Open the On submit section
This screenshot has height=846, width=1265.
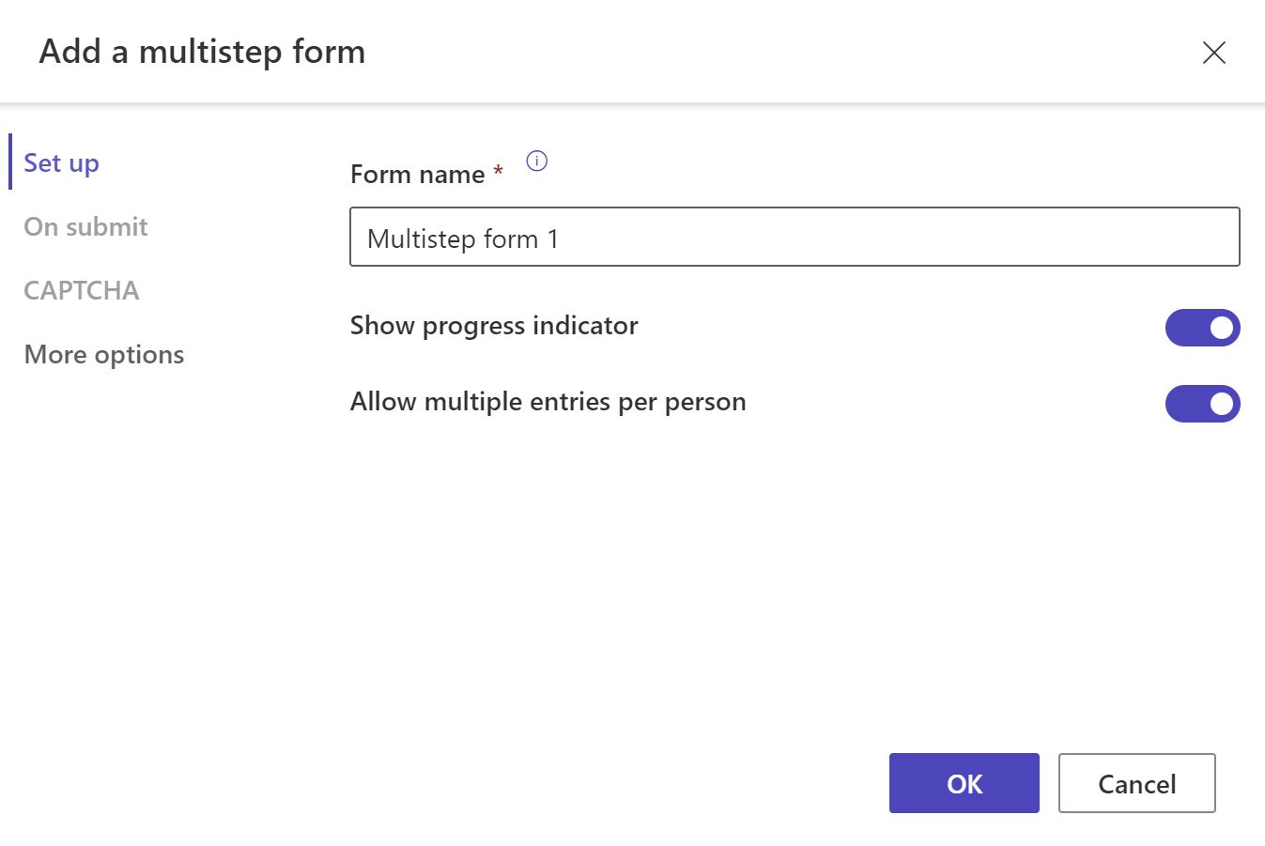(x=85, y=226)
